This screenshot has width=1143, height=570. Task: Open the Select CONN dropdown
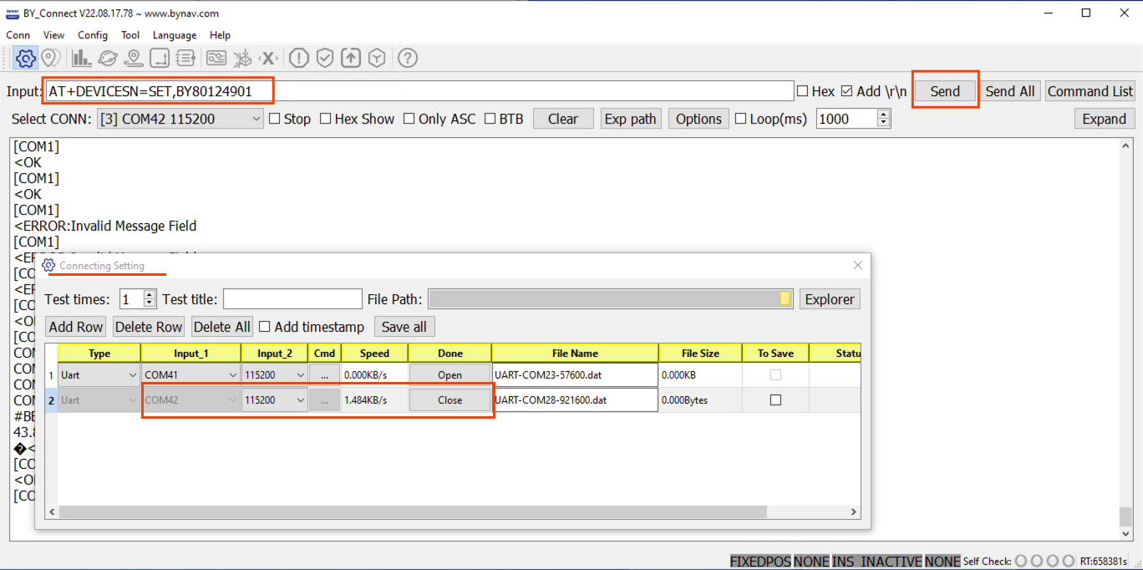point(180,119)
